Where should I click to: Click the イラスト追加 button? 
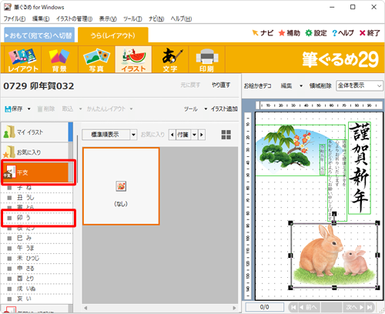(224, 109)
